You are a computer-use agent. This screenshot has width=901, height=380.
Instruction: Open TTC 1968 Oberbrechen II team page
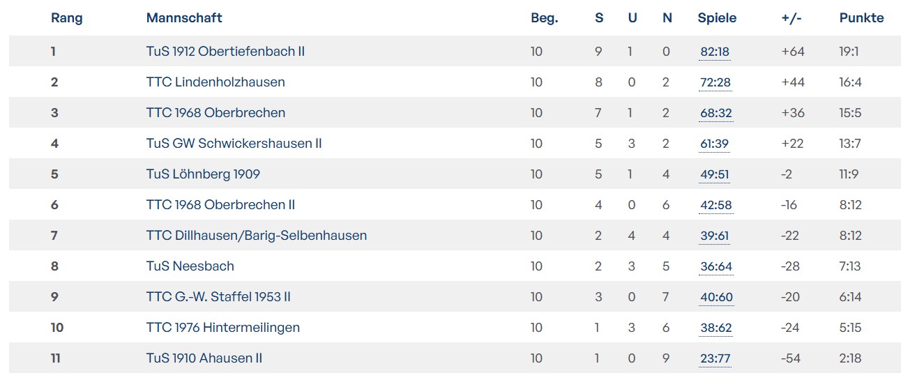[220, 205]
